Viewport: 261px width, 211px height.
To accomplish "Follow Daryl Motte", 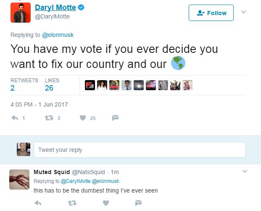I will [212, 13].
